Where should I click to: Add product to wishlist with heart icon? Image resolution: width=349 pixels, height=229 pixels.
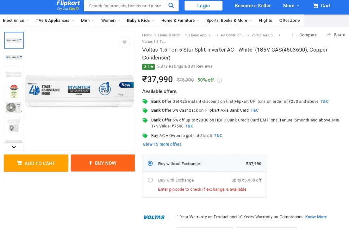coord(124,42)
